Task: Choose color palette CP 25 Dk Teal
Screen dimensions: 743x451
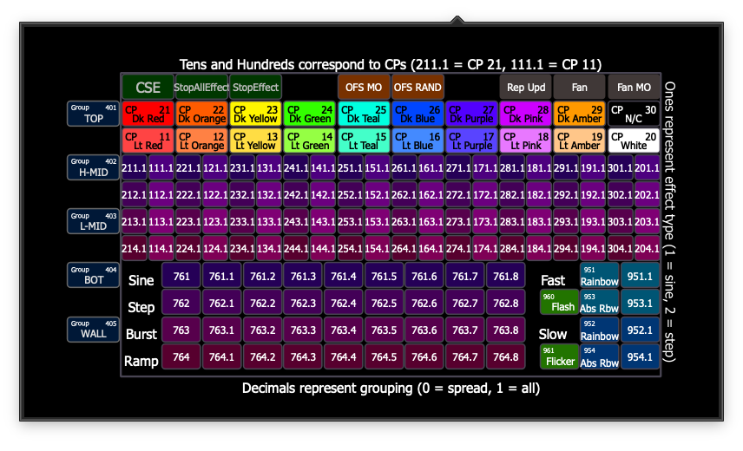Action: coord(364,114)
